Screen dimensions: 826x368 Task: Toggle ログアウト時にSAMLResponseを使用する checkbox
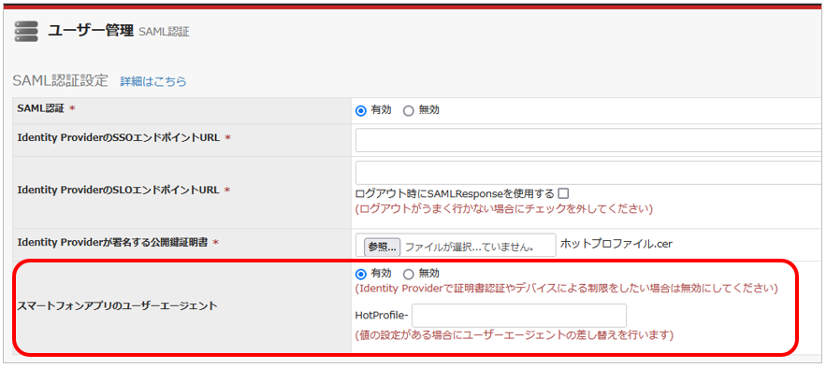pos(563,193)
